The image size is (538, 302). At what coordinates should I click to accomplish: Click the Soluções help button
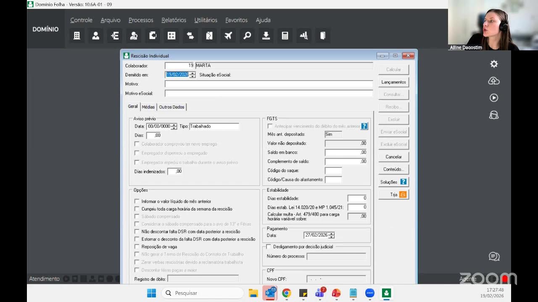click(x=394, y=182)
